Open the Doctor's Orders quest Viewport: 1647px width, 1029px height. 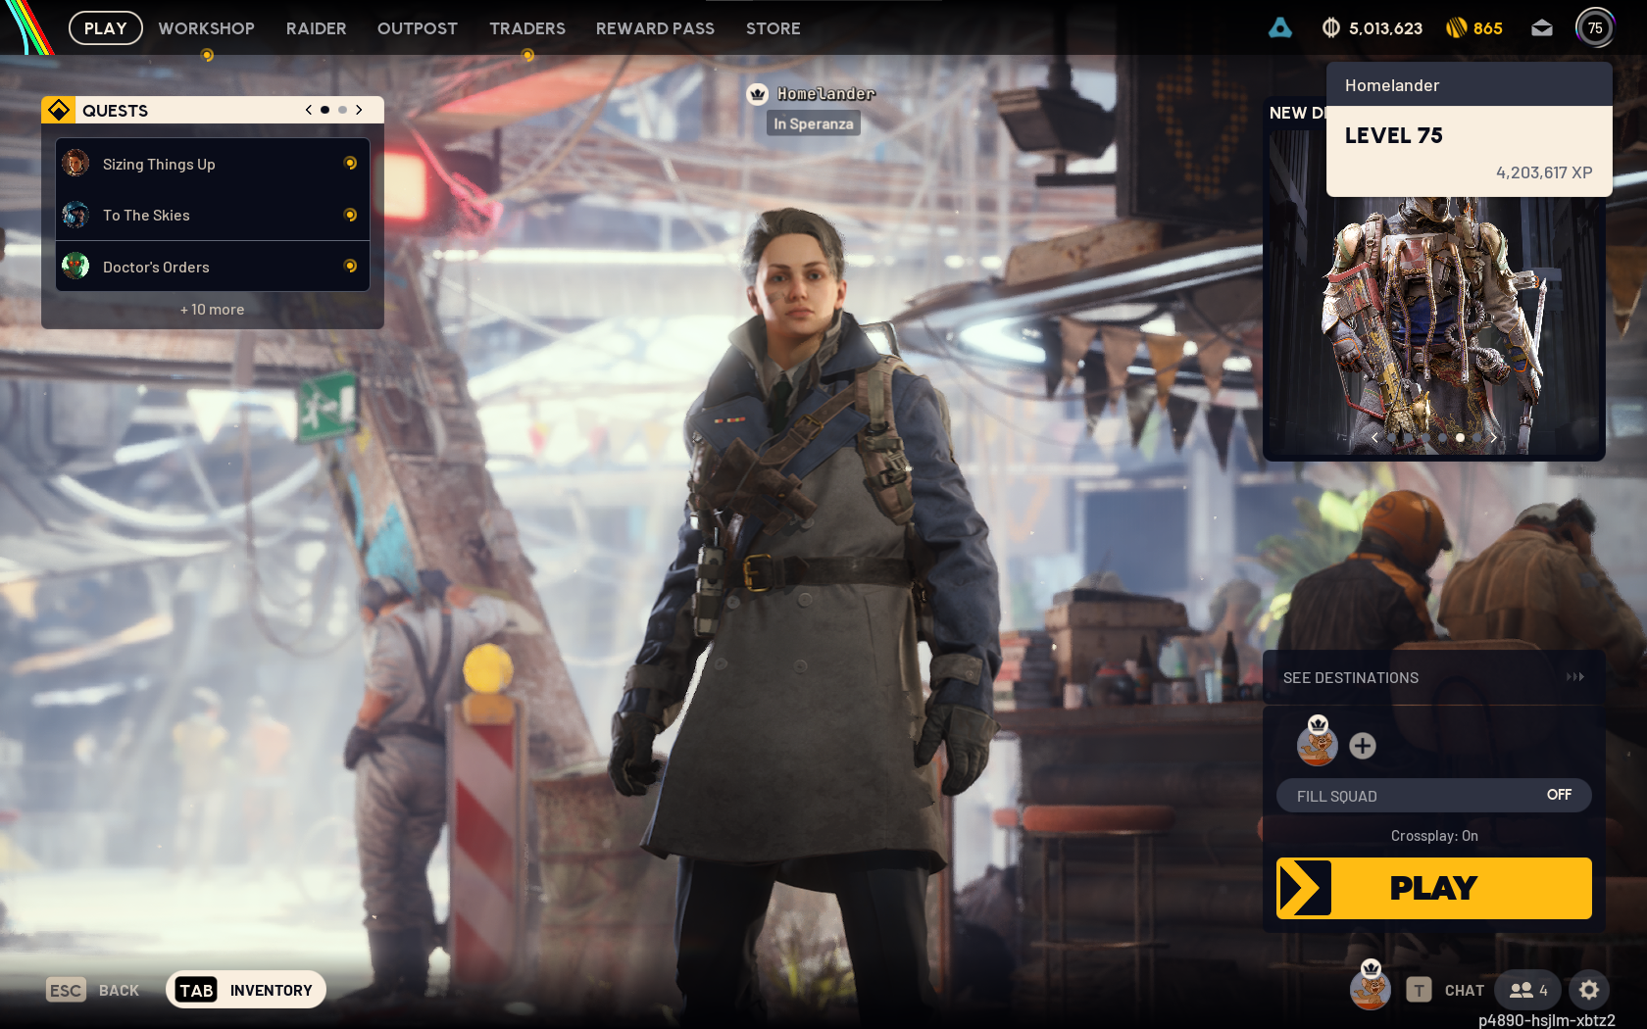pyautogui.click(x=213, y=267)
